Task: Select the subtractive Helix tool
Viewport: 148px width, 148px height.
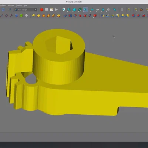Action: (x=90, y=16)
